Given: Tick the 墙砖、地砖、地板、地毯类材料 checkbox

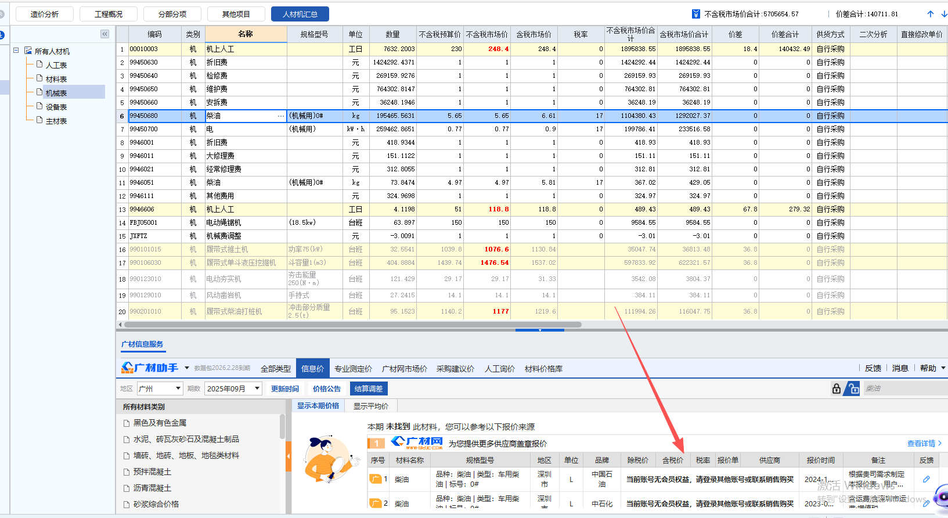Looking at the screenshot, I should click(x=127, y=456).
